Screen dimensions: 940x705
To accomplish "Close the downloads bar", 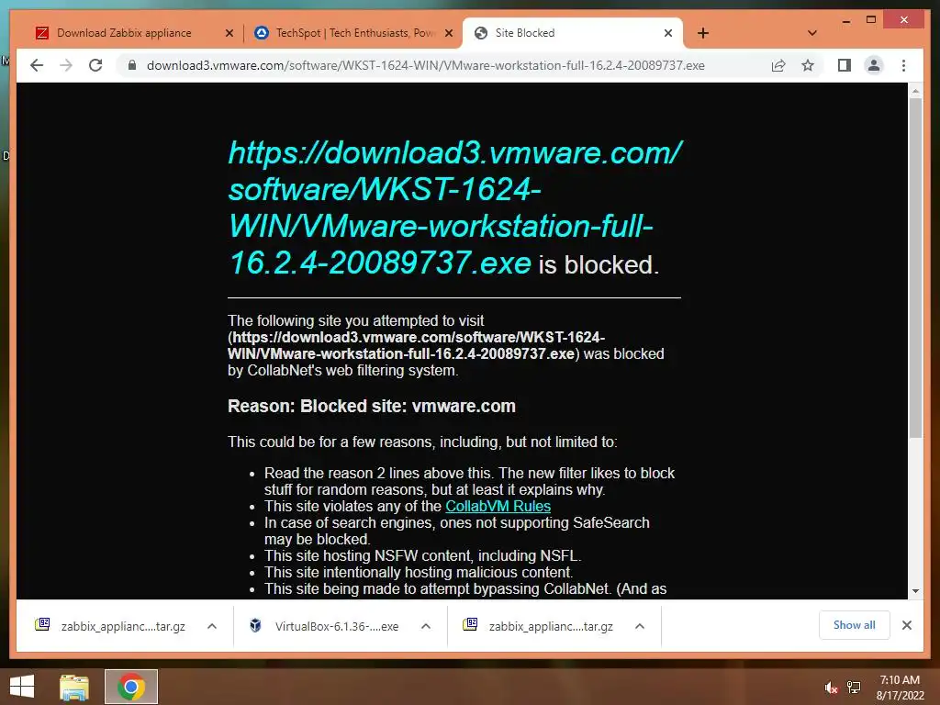I will coord(907,625).
